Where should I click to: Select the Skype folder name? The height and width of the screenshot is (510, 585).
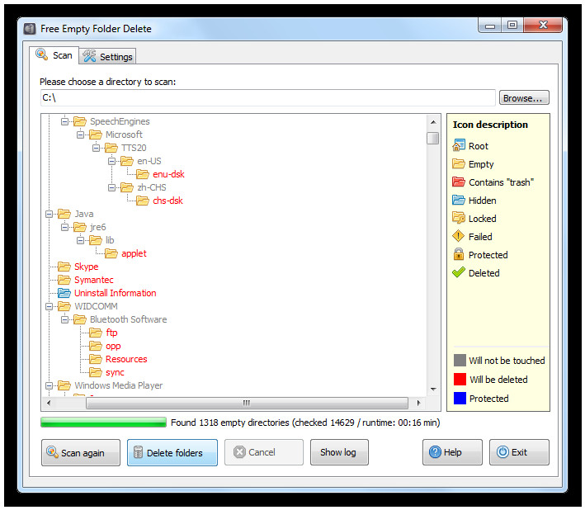(x=86, y=267)
